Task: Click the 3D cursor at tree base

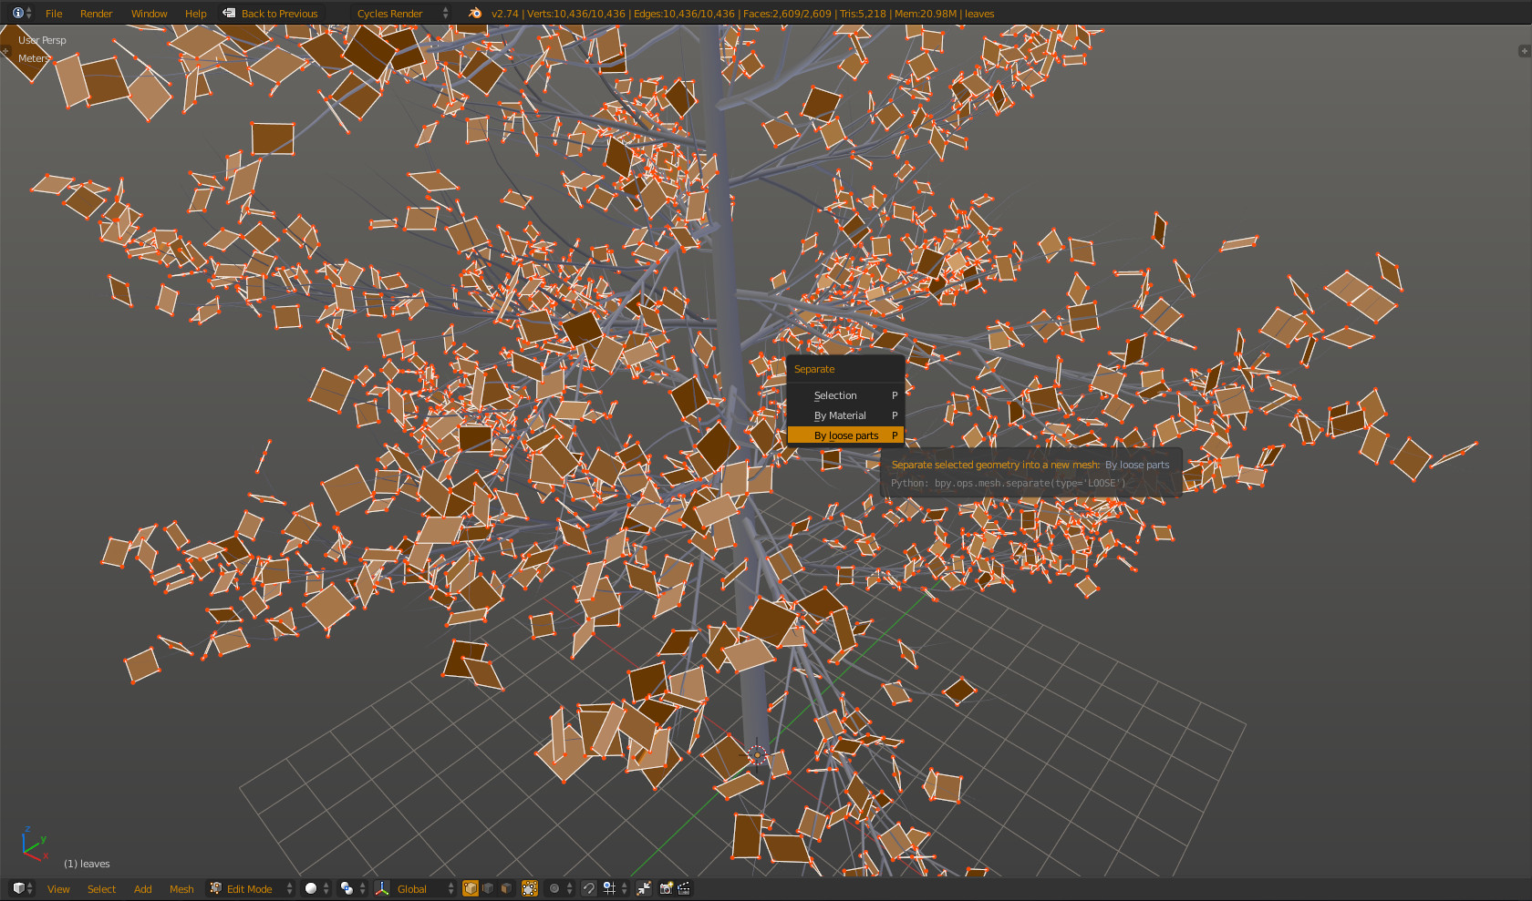Action: (x=757, y=754)
